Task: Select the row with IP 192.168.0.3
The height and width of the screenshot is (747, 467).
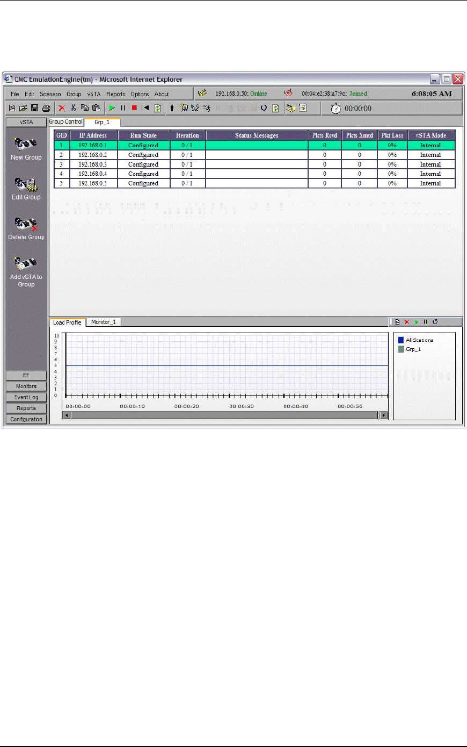Action: (x=254, y=164)
